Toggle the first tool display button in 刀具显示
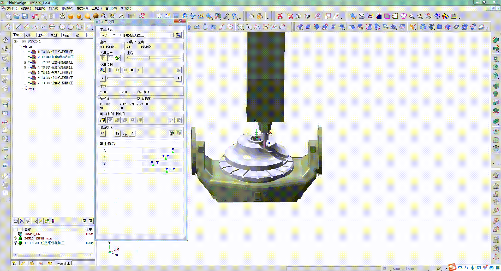 (x=103, y=58)
